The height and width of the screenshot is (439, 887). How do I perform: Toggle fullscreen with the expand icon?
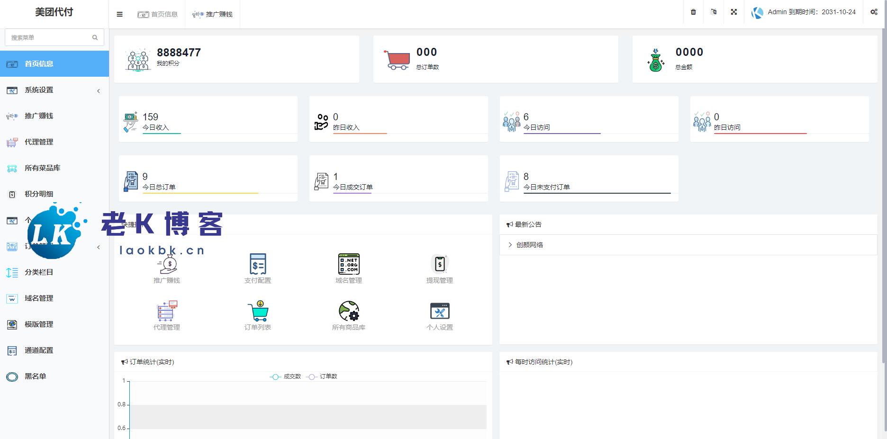pos(733,12)
